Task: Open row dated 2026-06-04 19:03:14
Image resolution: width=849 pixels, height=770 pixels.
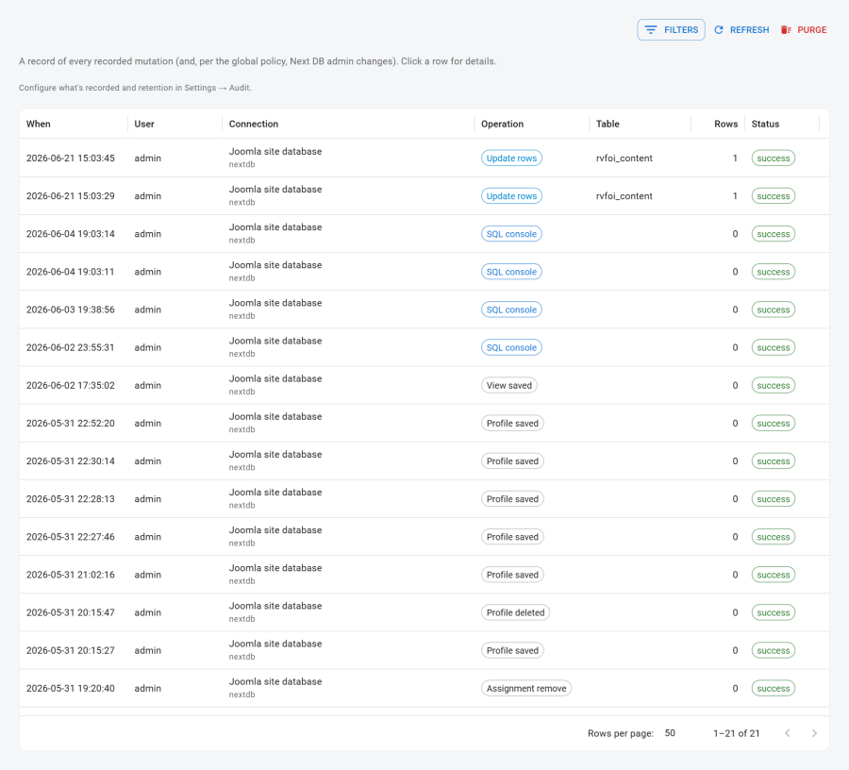Action: click(x=424, y=233)
